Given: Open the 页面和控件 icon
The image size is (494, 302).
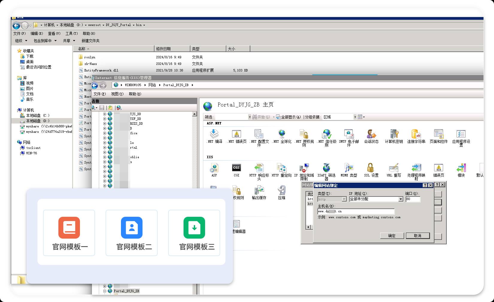Looking at the screenshot, I should tap(439, 136).
